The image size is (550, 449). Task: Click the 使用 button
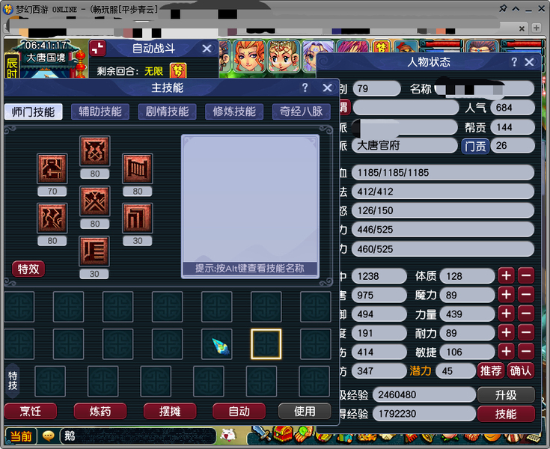pyautogui.click(x=305, y=411)
